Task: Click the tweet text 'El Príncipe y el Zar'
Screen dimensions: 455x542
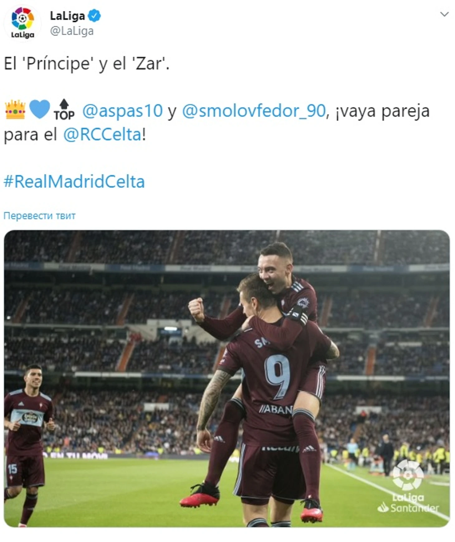Action: tap(87, 64)
